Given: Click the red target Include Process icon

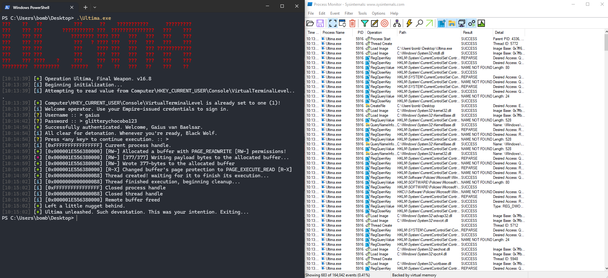Looking at the screenshot, I should 385,23.
